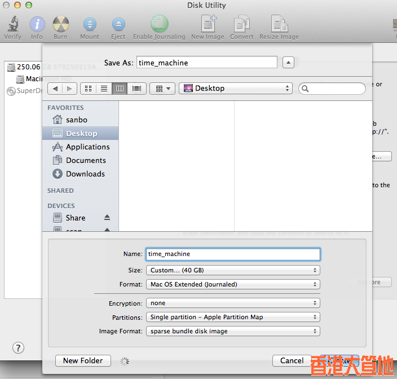Switch to Cover Flow view

click(136, 89)
